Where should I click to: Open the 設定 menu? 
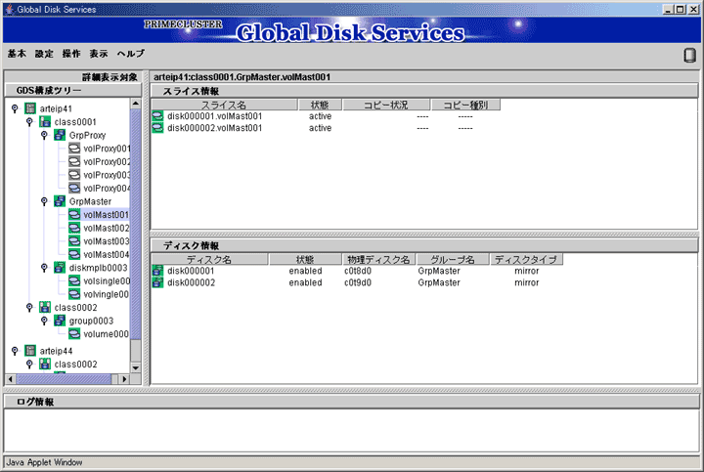coord(44,54)
